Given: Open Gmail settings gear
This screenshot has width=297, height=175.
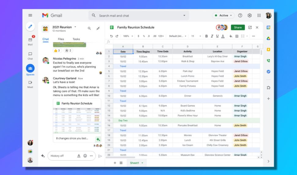Looking at the screenshot, I should point(250,16).
